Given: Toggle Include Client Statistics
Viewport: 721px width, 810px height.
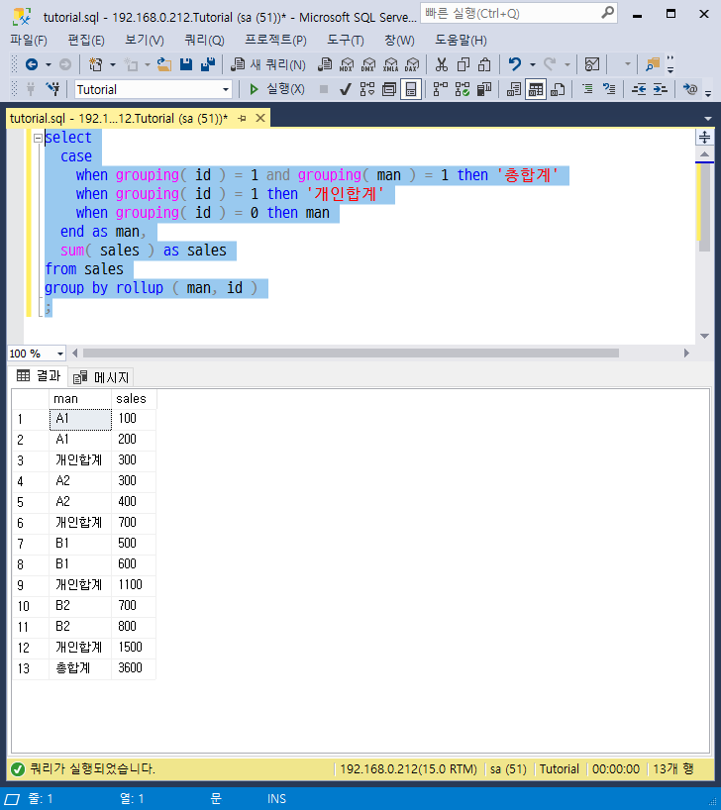Looking at the screenshot, I should (x=483, y=89).
